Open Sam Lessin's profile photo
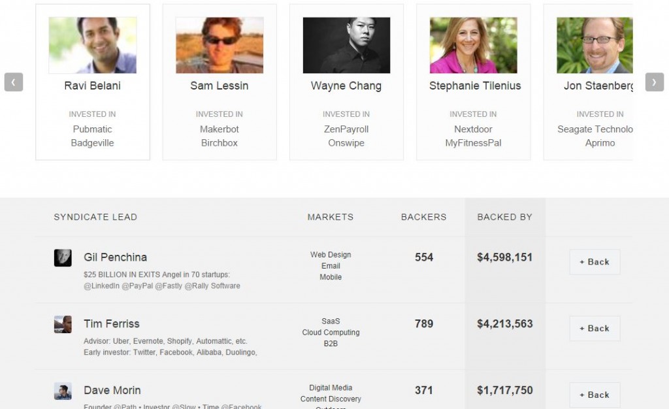Image resolution: width=669 pixels, height=409 pixels. [x=220, y=45]
